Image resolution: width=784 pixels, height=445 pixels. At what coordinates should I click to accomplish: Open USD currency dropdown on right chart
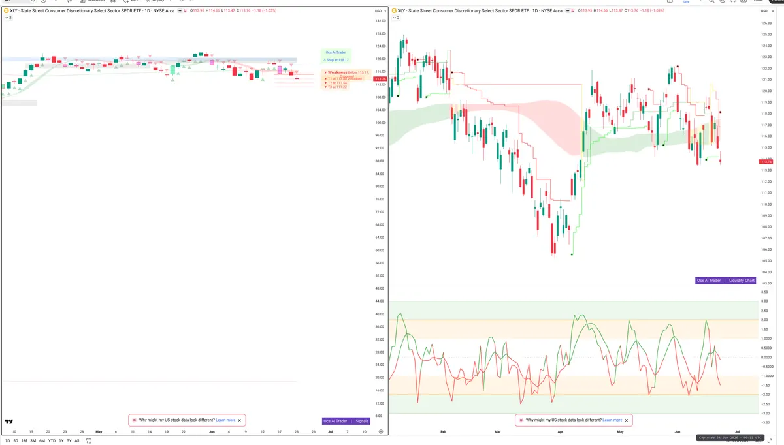pyautogui.click(x=766, y=11)
